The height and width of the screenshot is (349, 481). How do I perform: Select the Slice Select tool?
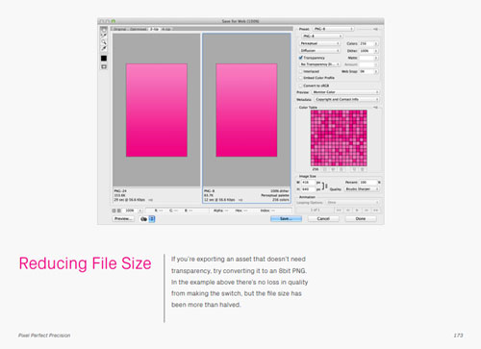click(104, 36)
